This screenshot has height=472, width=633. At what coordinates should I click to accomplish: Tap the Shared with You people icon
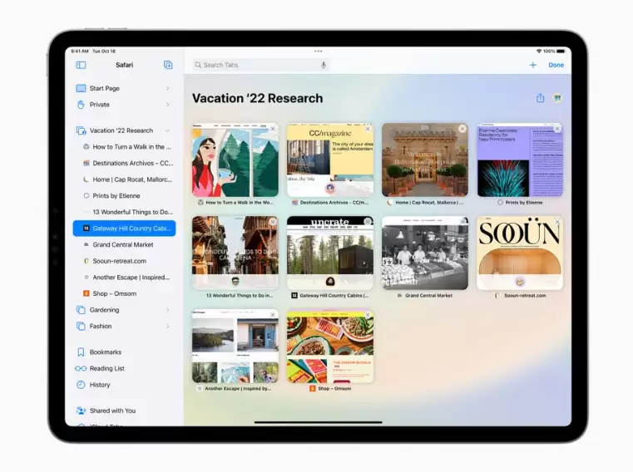click(x=81, y=411)
